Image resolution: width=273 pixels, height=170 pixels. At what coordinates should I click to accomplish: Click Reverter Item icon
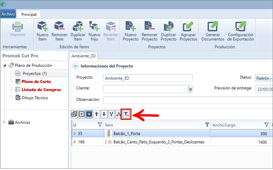111,26
